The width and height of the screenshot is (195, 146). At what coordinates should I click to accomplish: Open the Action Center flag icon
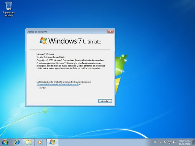[165, 142]
